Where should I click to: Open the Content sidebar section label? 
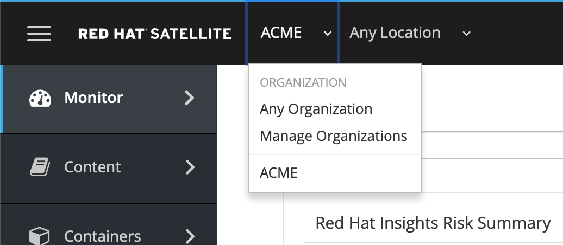click(92, 167)
